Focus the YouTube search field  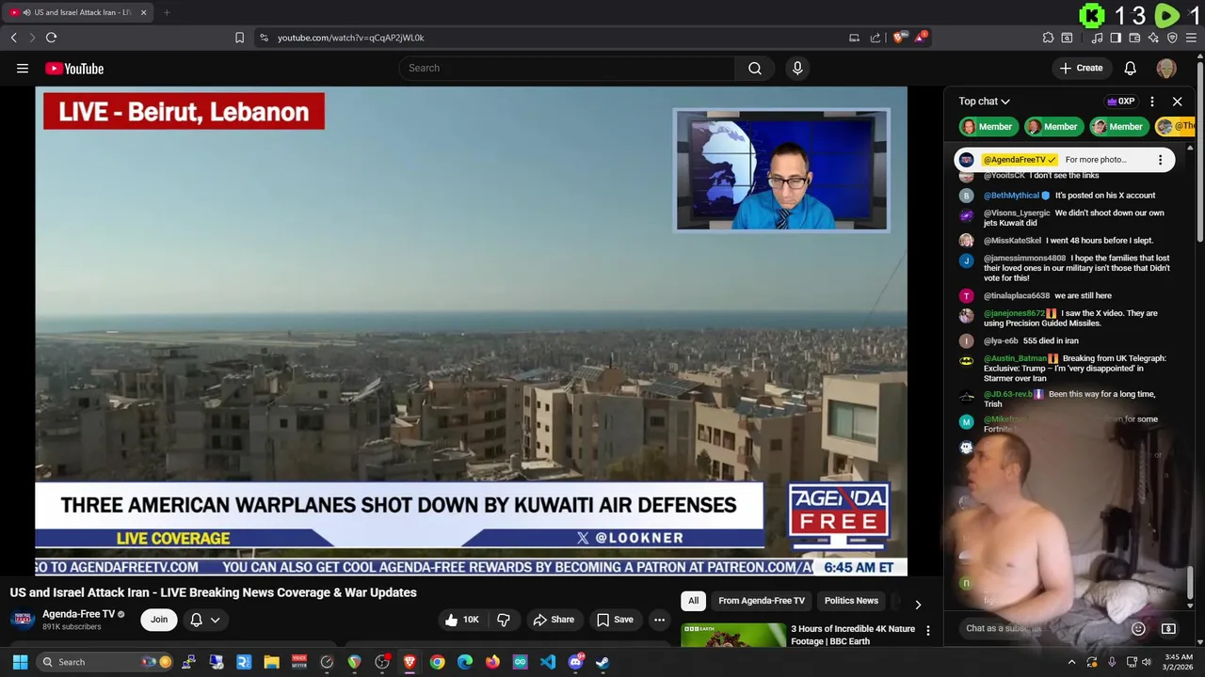[x=568, y=68]
